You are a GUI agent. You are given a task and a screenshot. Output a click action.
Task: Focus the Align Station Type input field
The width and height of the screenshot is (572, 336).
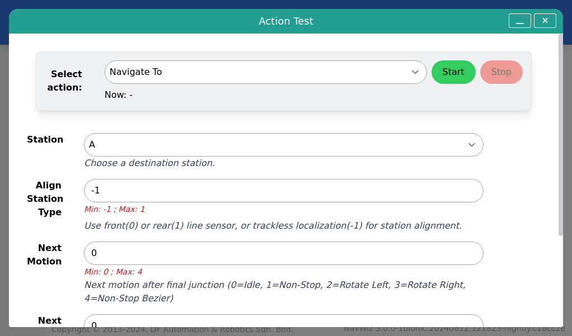pos(283,191)
